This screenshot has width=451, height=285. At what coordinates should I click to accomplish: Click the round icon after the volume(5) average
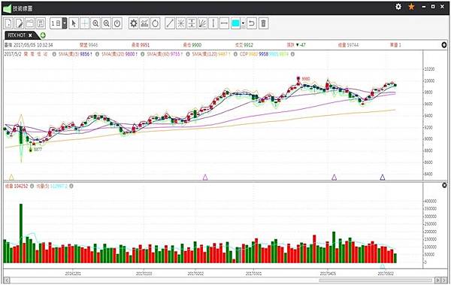tap(71, 186)
